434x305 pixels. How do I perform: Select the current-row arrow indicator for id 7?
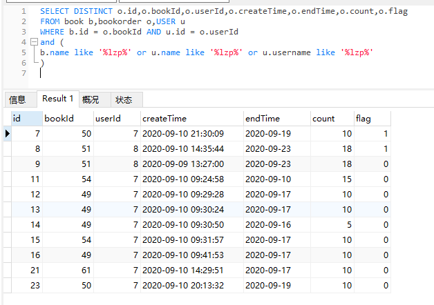[x=7, y=134]
